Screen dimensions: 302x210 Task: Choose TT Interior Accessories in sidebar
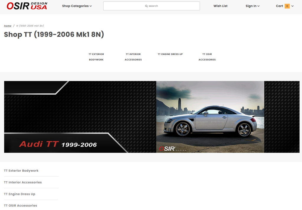coord(23,182)
